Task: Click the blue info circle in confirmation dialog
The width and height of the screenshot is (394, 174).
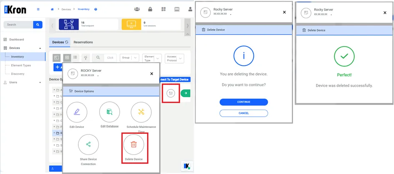Action: (244, 56)
